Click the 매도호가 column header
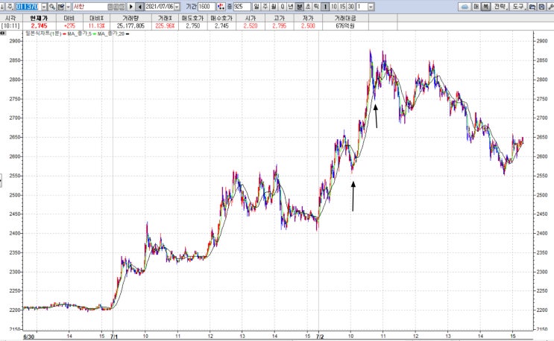Image resolution: width=554 pixels, height=341 pixels. pos(193,18)
